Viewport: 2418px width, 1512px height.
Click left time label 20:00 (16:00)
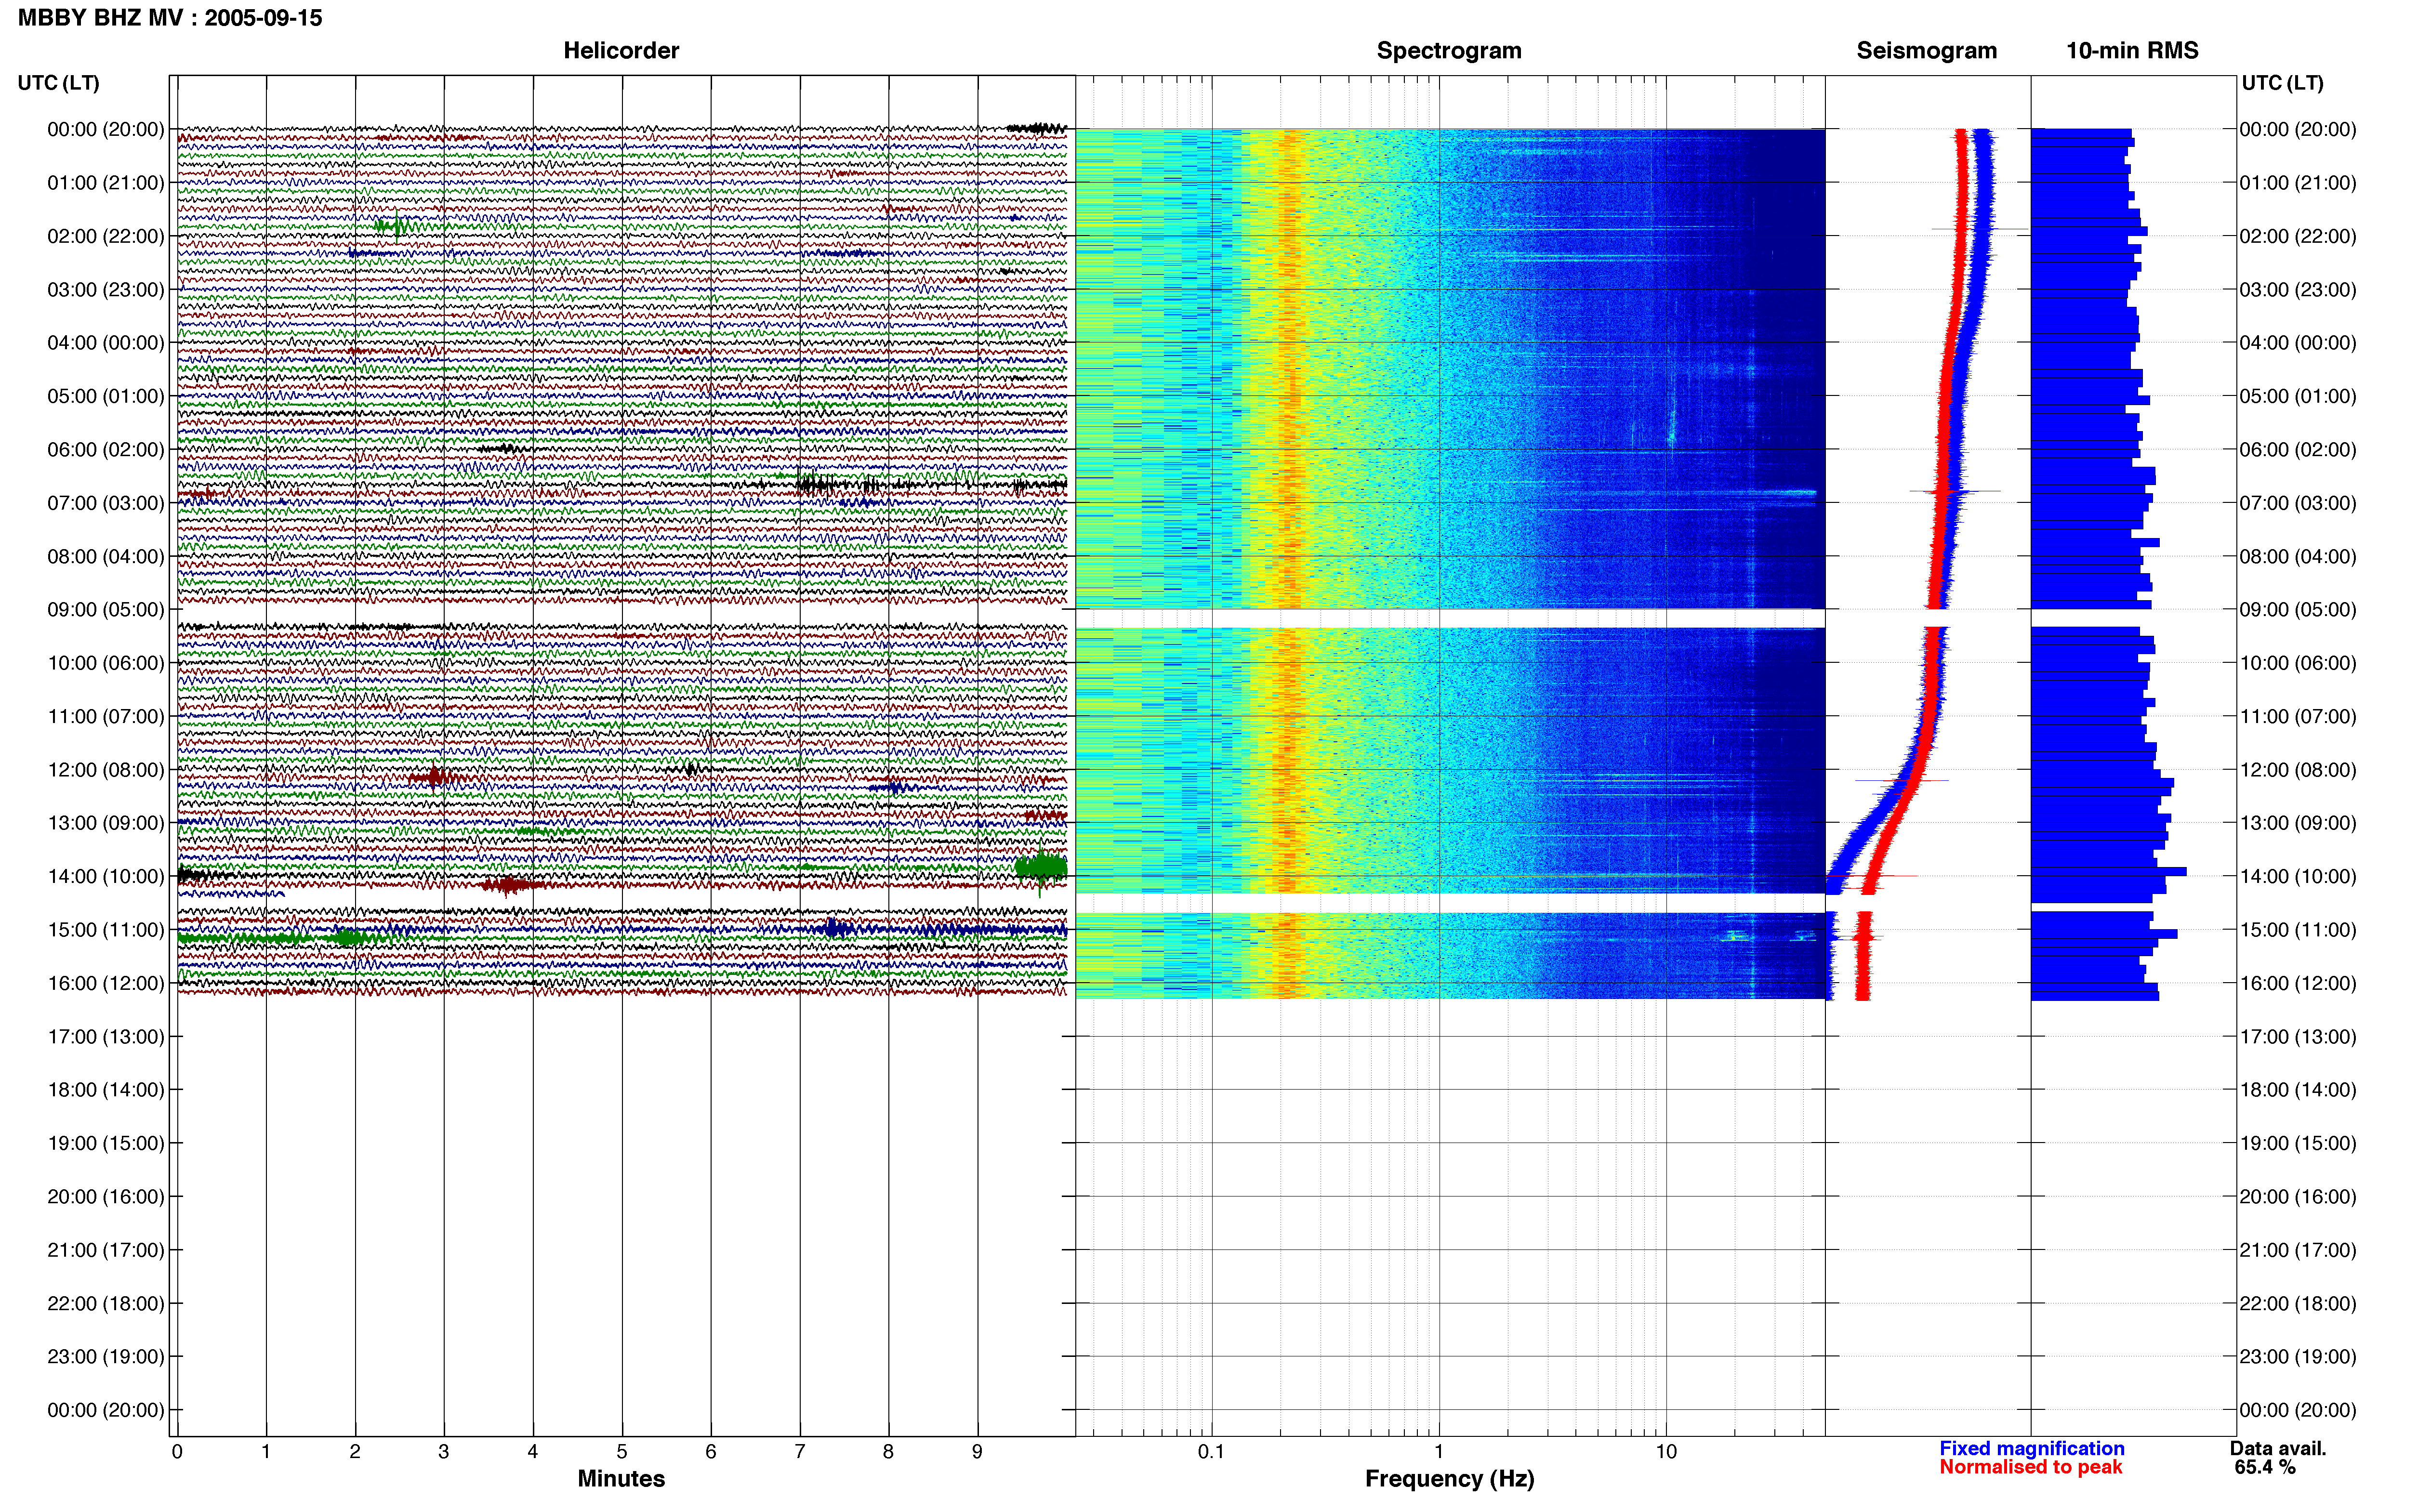tap(106, 1197)
